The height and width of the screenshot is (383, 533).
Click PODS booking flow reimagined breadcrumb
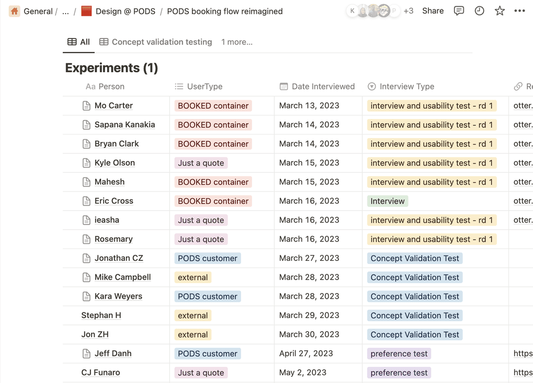225,11
